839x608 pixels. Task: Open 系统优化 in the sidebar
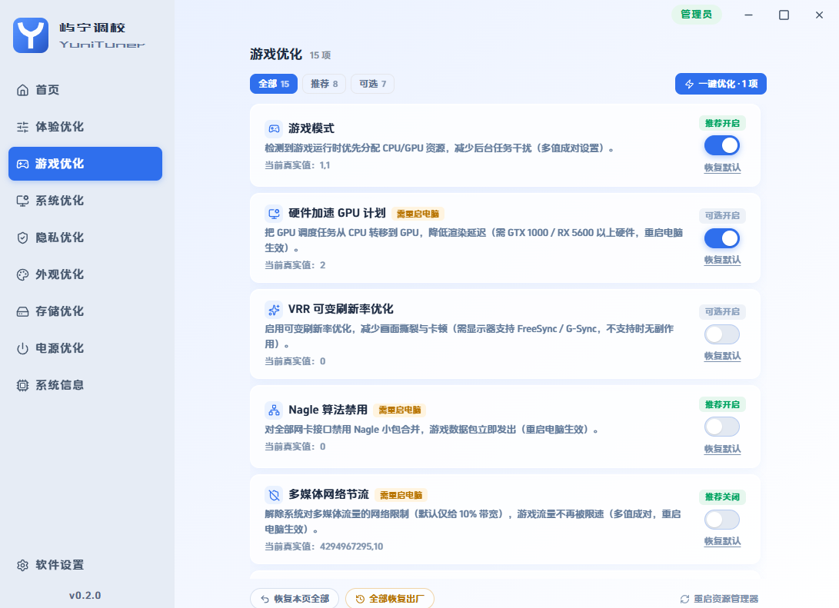[x=85, y=201]
